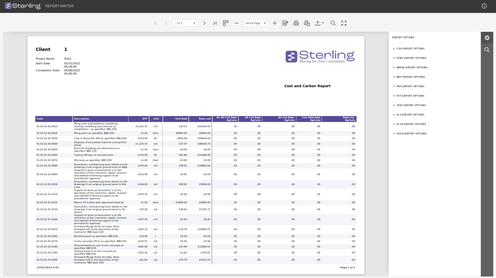Viewport: 496px width, 278px height.
Task: Go to the next page
Action: pyautogui.click(x=204, y=23)
